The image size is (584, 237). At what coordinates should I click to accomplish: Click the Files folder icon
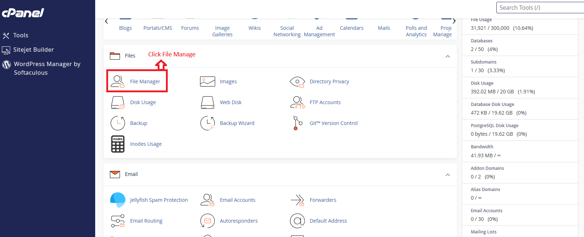coord(115,56)
